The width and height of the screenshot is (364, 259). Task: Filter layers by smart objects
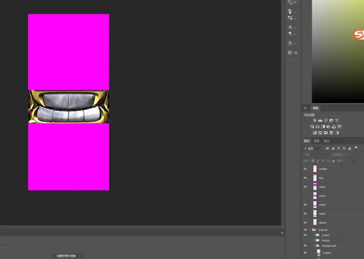tap(350, 148)
